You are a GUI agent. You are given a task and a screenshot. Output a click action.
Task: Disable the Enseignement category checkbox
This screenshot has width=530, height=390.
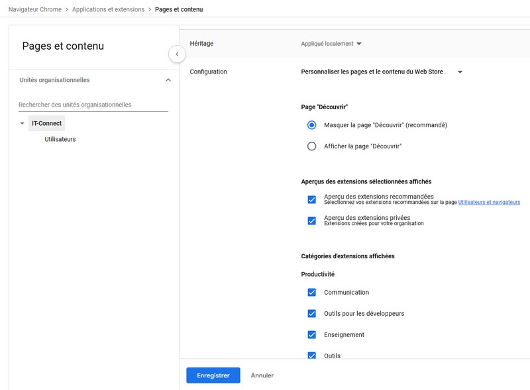pos(312,335)
